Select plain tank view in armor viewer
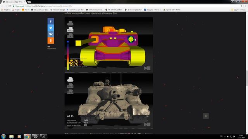This screenshot has width=248, height=139. (70, 23)
